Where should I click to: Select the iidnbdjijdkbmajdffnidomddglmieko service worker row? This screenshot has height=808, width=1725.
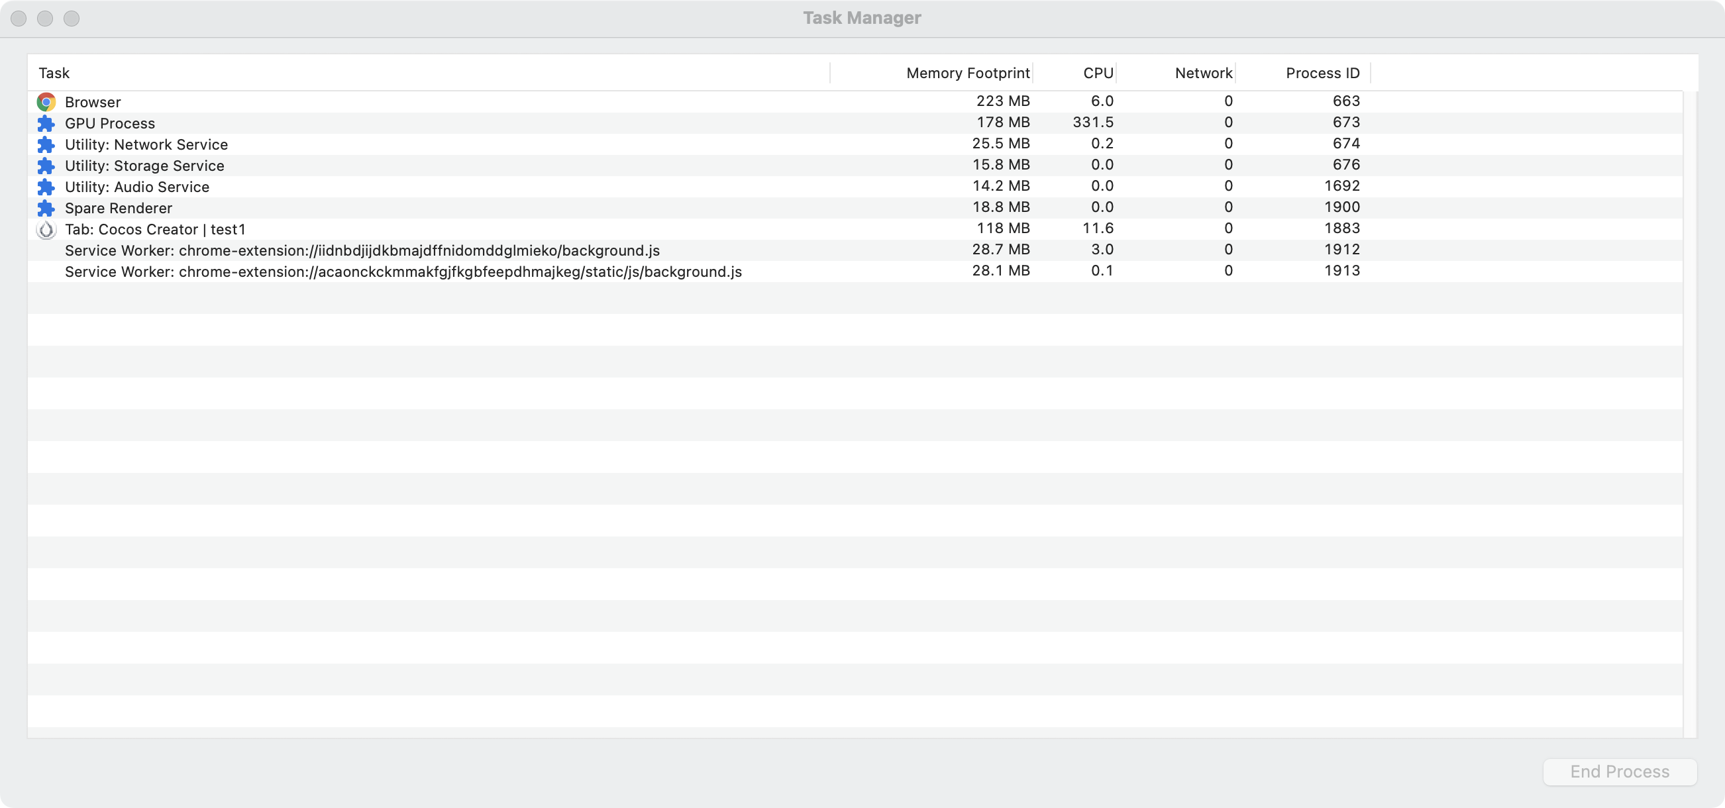click(x=362, y=250)
